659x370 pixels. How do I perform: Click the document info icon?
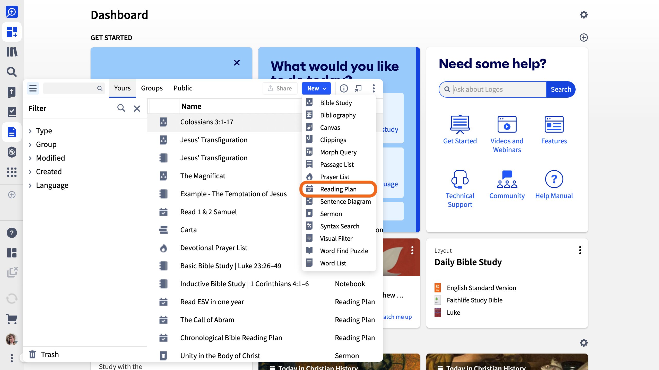click(x=344, y=88)
